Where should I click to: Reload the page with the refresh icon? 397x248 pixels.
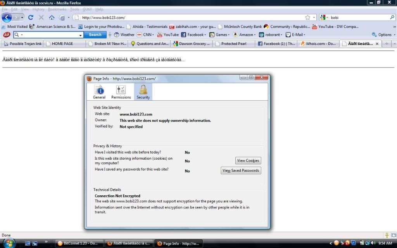[x=31, y=17]
